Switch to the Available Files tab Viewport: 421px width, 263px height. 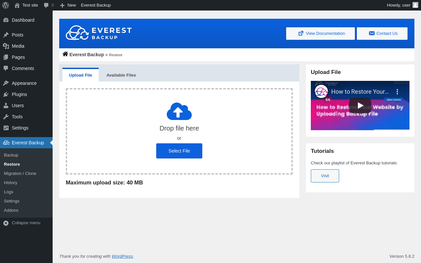point(121,75)
